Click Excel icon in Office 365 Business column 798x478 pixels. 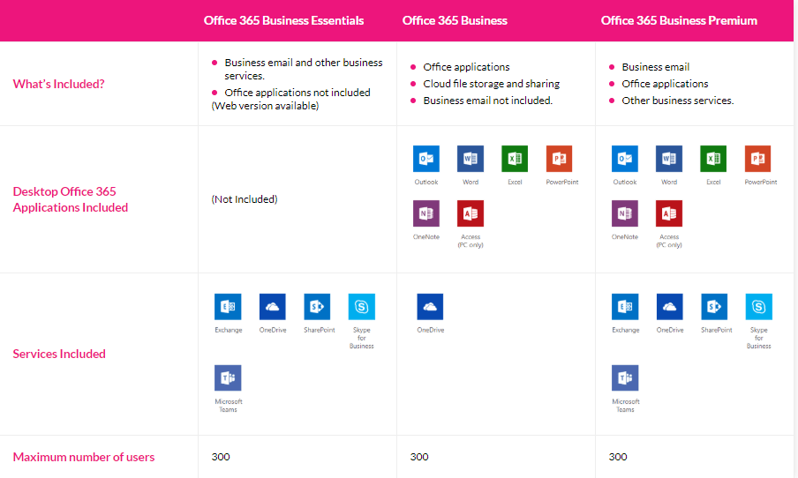pyautogui.click(x=515, y=159)
